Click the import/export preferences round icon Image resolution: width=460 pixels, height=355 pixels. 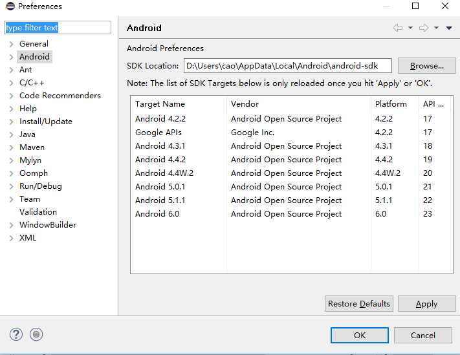tap(36, 334)
